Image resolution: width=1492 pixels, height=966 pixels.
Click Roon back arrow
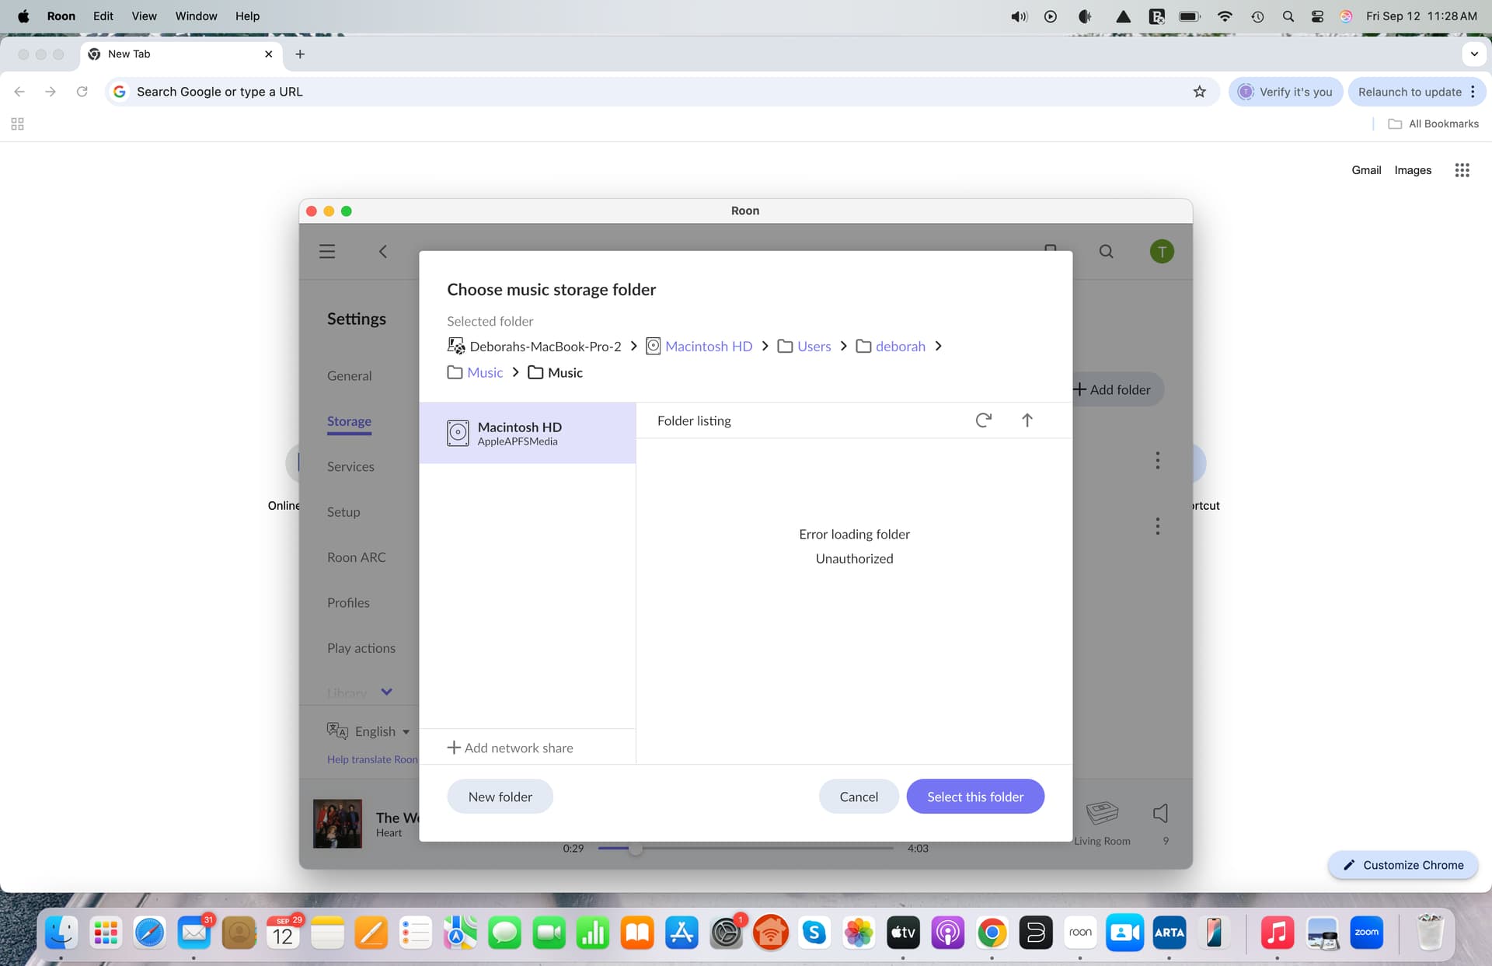tap(383, 251)
